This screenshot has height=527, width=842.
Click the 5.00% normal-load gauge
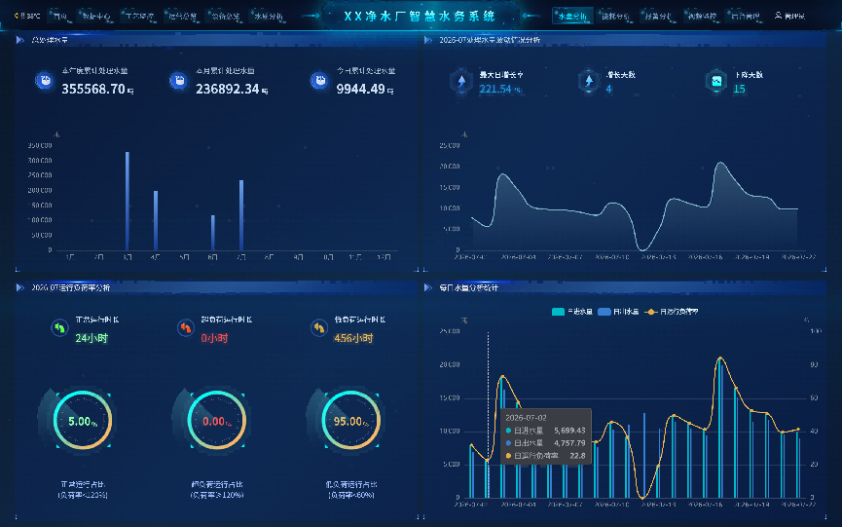coord(83,421)
